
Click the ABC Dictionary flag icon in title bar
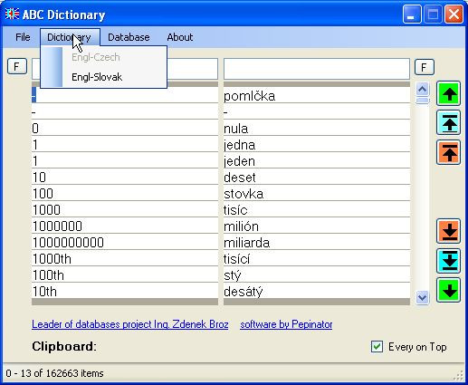(x=12, y=14)
